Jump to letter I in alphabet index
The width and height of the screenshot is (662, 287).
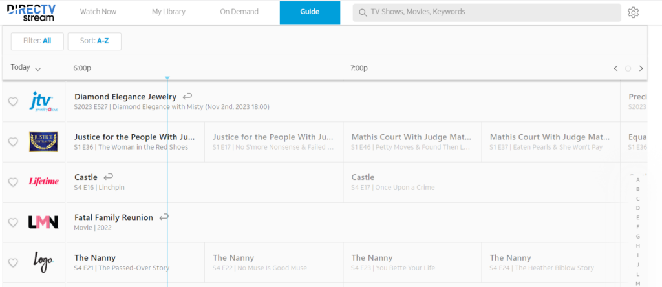tap(638, 255)
